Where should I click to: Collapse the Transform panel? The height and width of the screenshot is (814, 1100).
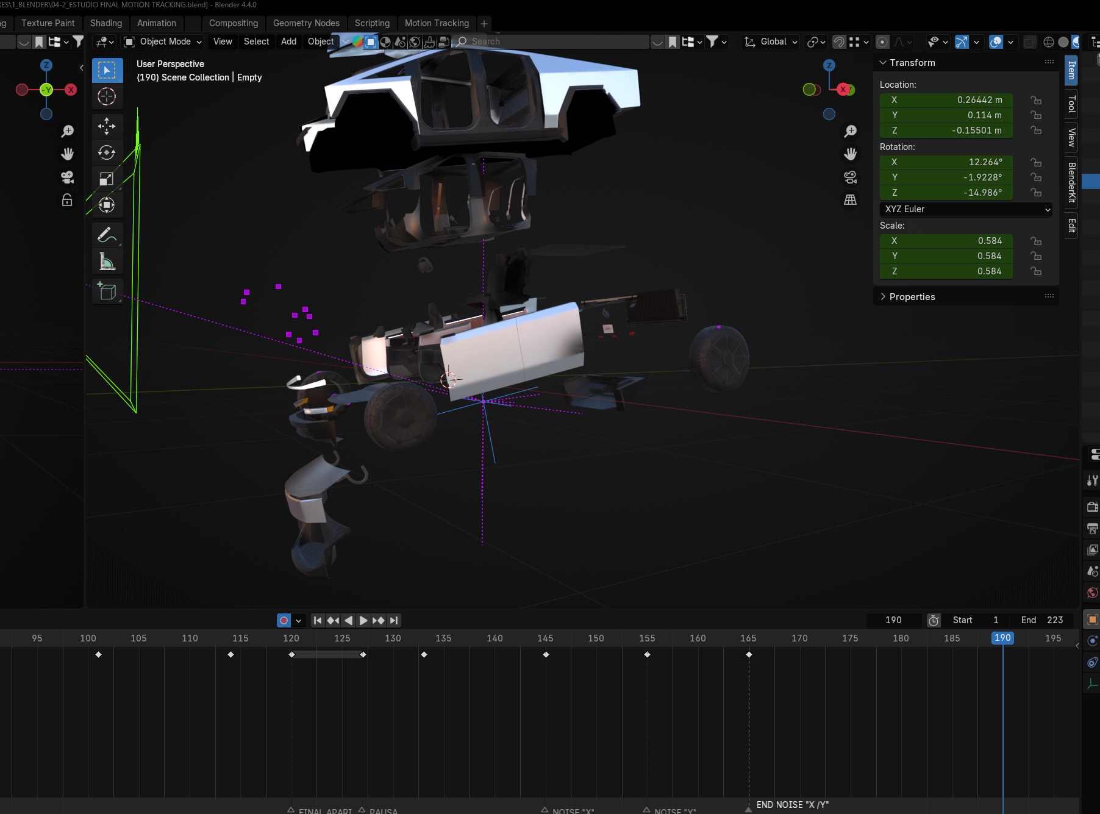coord(882,62)
